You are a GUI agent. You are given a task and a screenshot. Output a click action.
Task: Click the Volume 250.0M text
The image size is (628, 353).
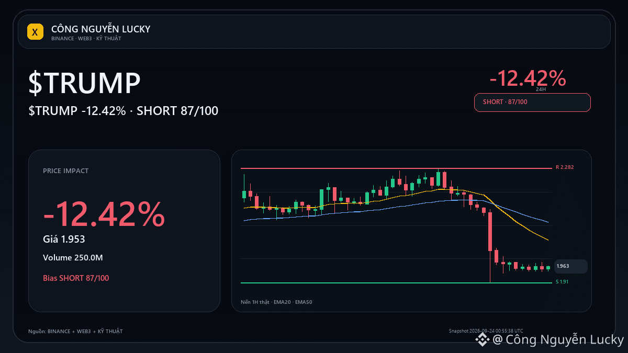tap(73, 258)
